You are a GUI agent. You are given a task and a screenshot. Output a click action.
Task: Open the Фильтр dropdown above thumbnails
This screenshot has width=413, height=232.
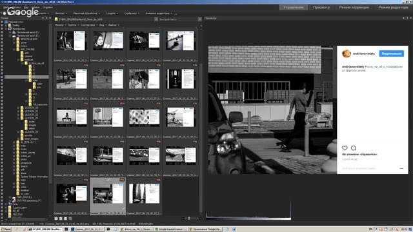coord(60,25)
